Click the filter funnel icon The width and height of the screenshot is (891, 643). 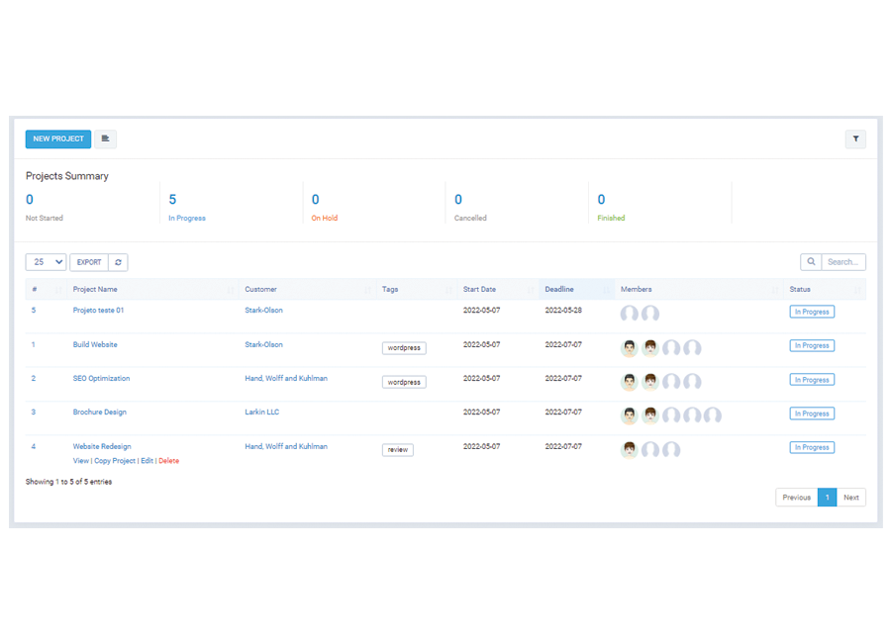855,139
